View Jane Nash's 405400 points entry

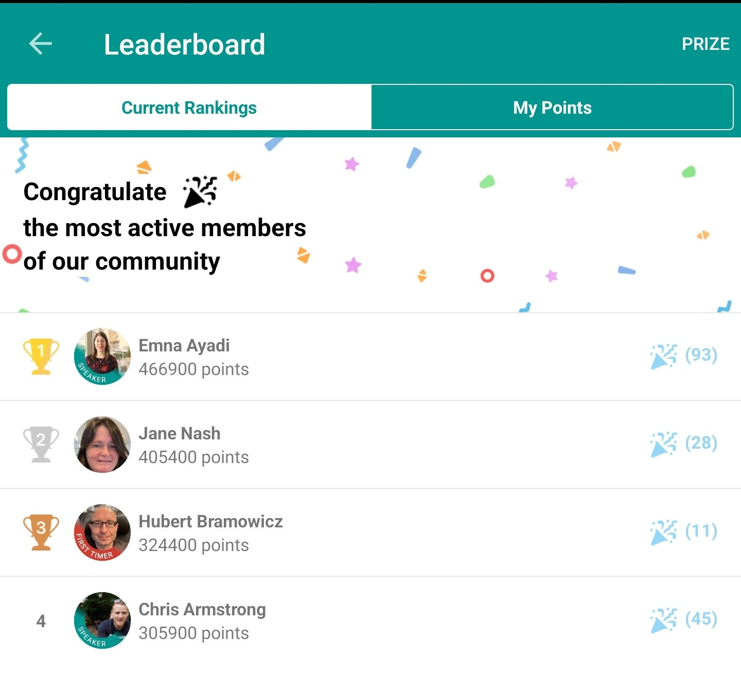[194, 457]
